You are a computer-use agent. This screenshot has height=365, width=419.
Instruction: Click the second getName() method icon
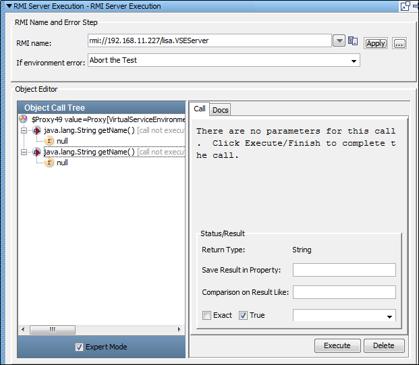tap(36, 152)
